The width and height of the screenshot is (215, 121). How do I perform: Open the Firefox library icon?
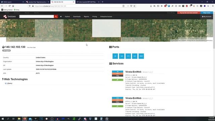[155, 6]
